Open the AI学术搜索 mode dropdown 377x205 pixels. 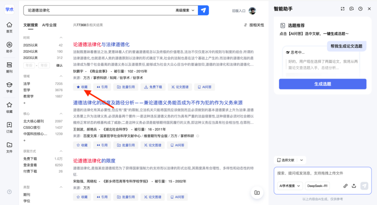coord(290,186)
